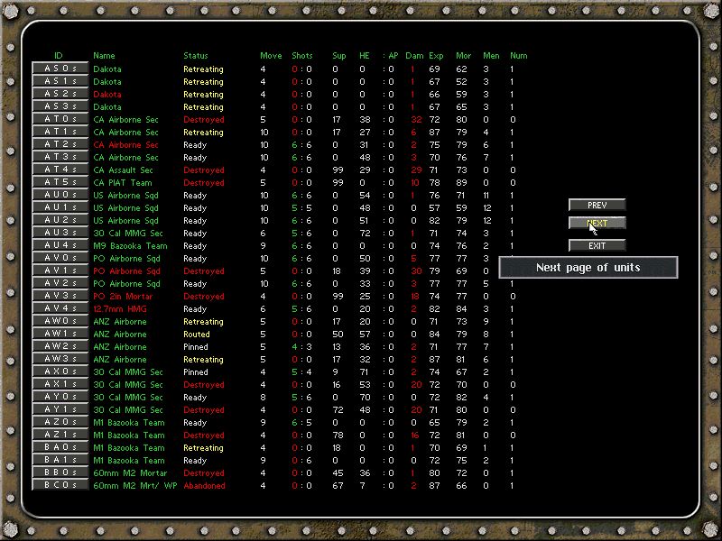Image resolution: width=722 pixels, height=541 pixels.
Task: Go to NEXT page of units
Action: pyautogui.click(x=597, y=224)
